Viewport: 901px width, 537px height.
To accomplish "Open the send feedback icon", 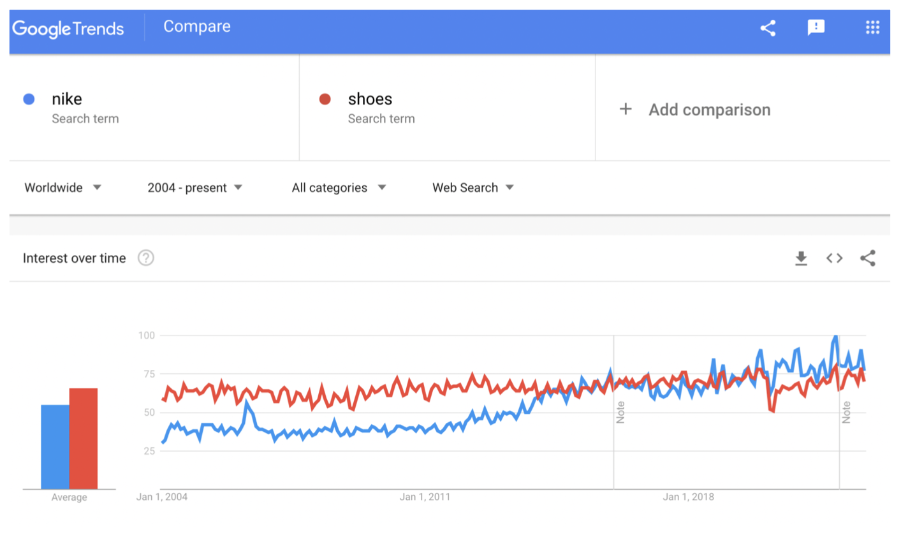I will tap(816, 27).
